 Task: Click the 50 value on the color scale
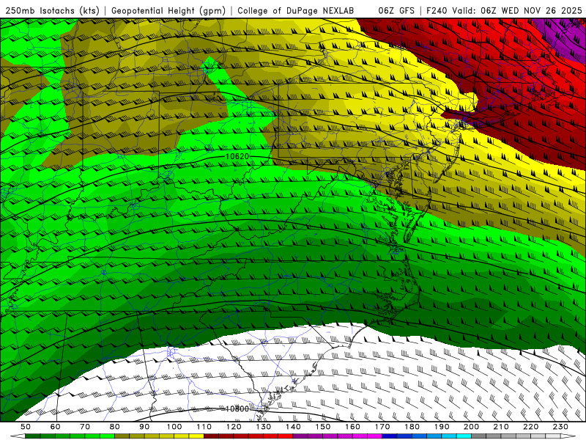tap(26, 427)
